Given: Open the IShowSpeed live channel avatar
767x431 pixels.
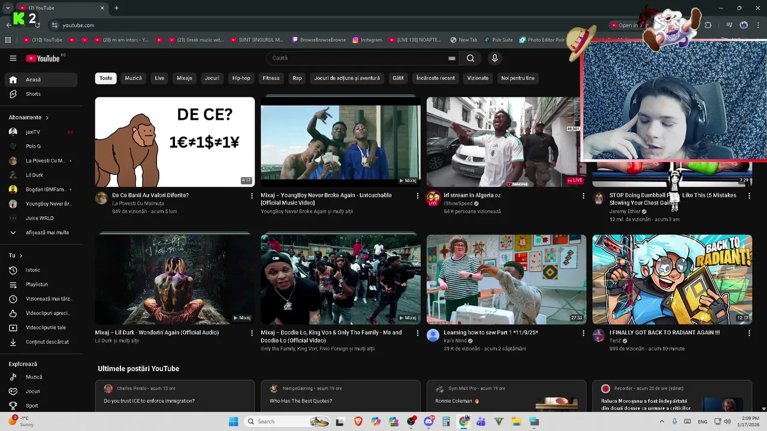Looking at the screenshot, I should click(x=433, y=198).
